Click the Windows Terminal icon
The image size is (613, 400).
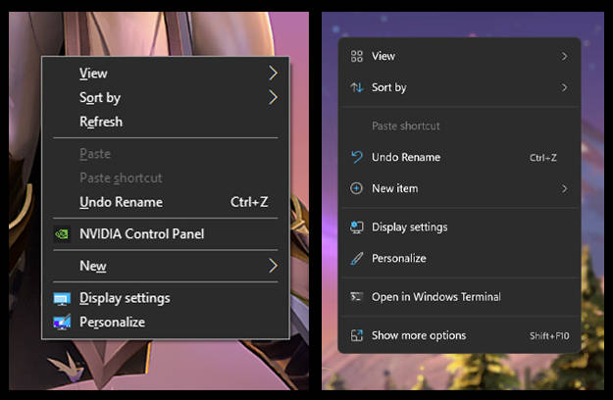pos(357,297)
